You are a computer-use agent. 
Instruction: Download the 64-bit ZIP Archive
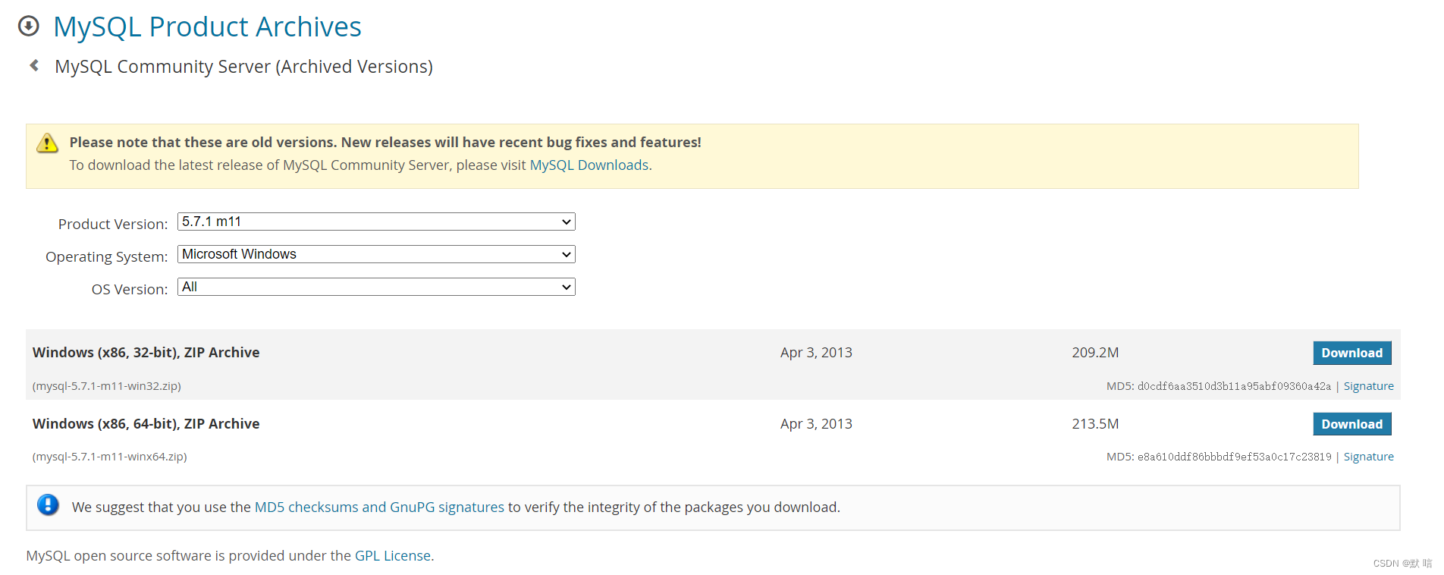tap(1351, 424)
